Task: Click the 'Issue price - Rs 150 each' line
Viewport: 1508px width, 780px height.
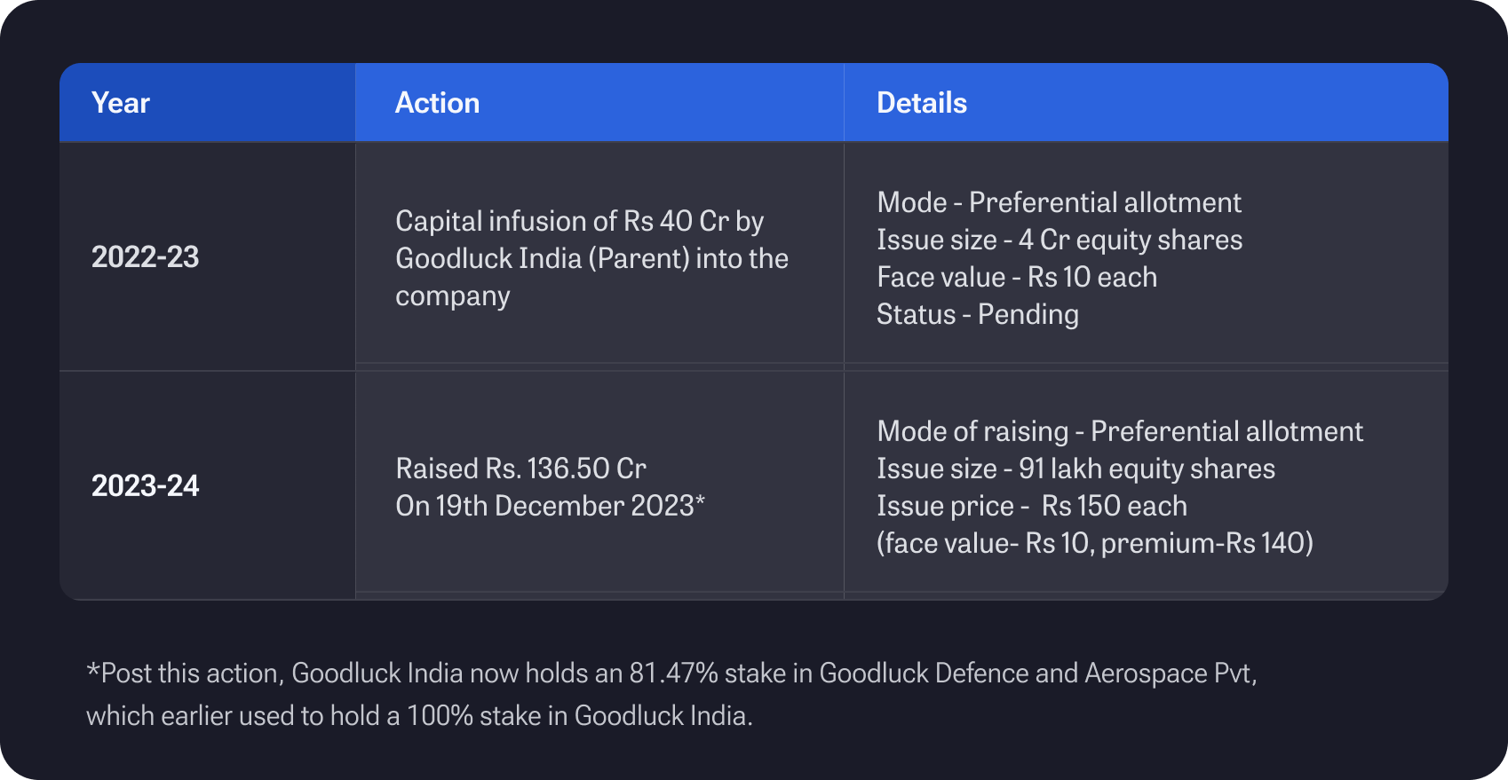Action: tap(1031, 506)
